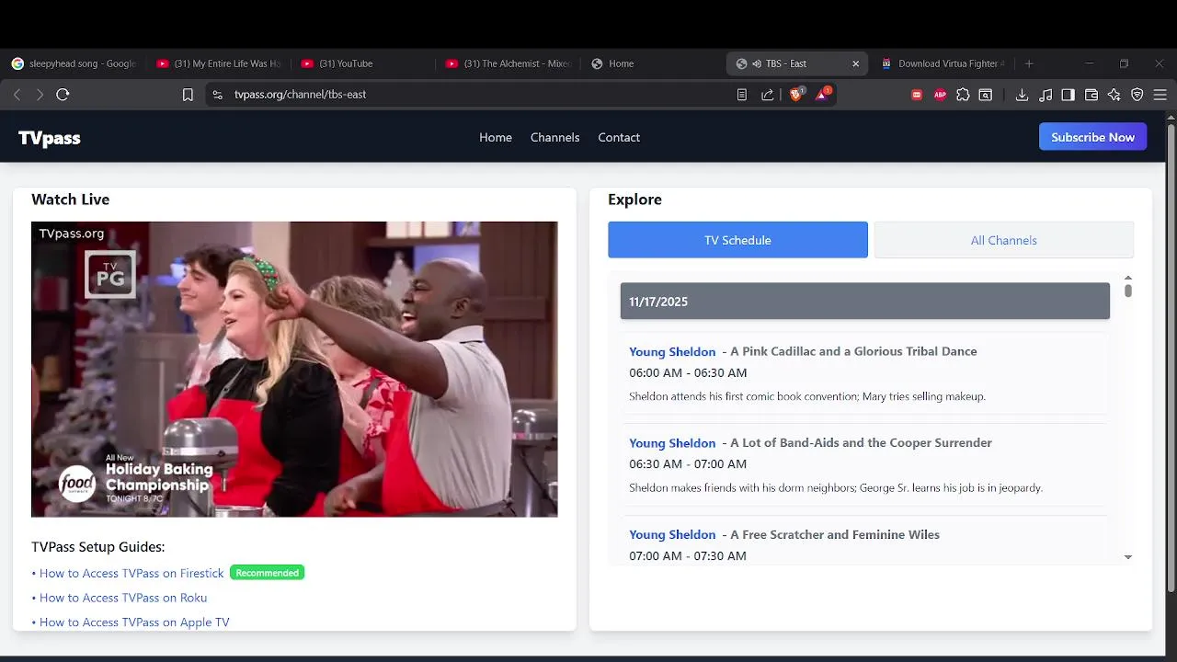1177x662 pixels.
Task: Click the comic book convention description text
Action: 807,396
